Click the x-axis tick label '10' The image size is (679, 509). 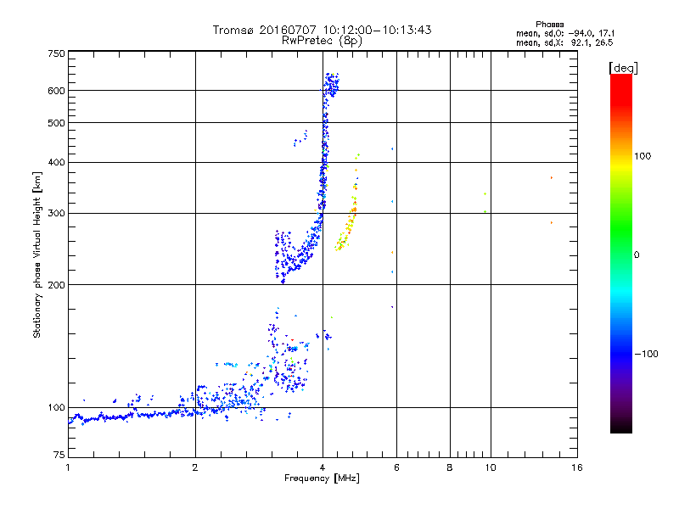click(491, 467)
